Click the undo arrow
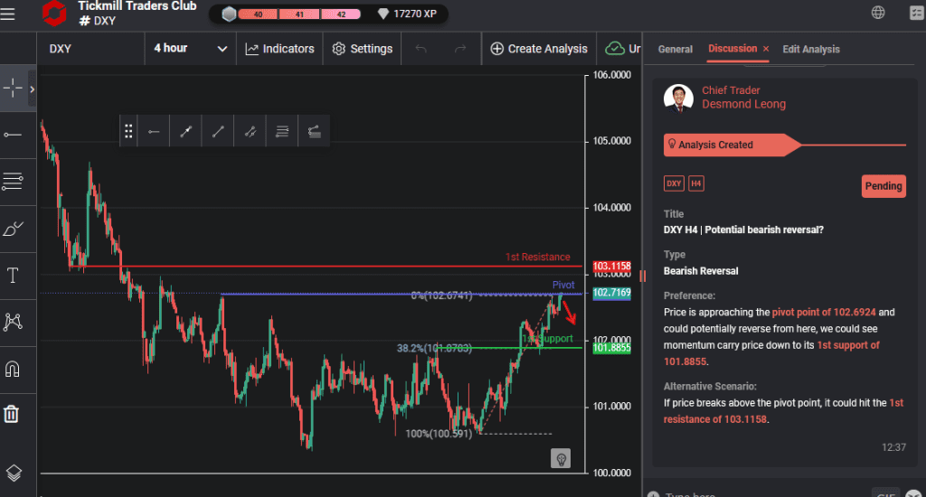Image resolution: width=926 pixels, height=497 pixels. (x=421, y=49)
